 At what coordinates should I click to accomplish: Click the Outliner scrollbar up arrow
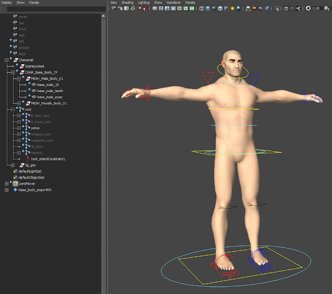point(103,16)
